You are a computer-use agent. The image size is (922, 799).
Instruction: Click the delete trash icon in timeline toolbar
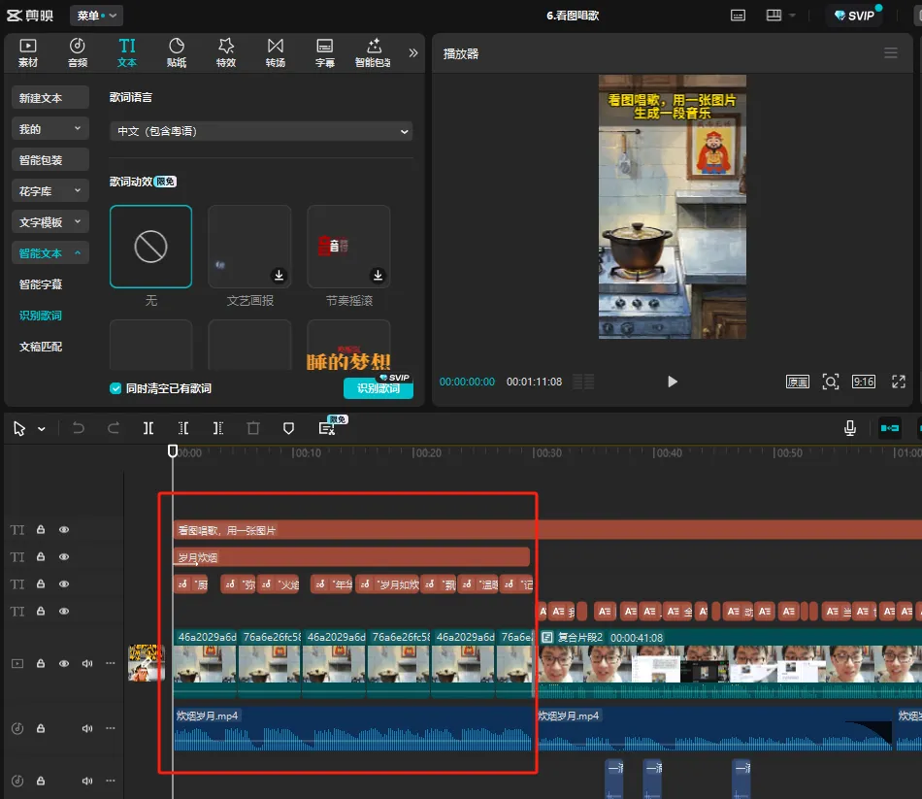253,428
